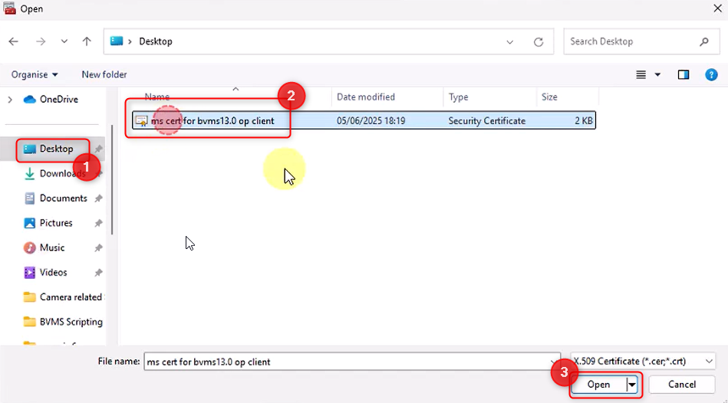Click the change view list icon
Image resolution: width=728 pixels, height=403 pixels.
point(641,74)
